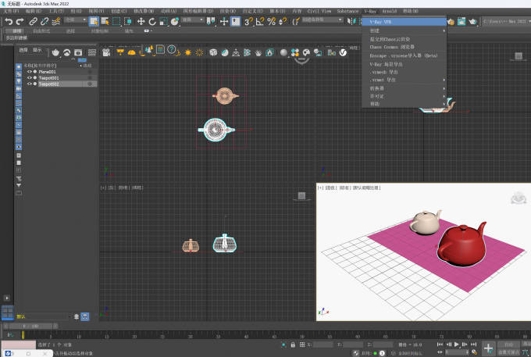The width and height of the screenshot is (531, 357).
Task: Click the Auto Key button
Action: coord(508,345)
